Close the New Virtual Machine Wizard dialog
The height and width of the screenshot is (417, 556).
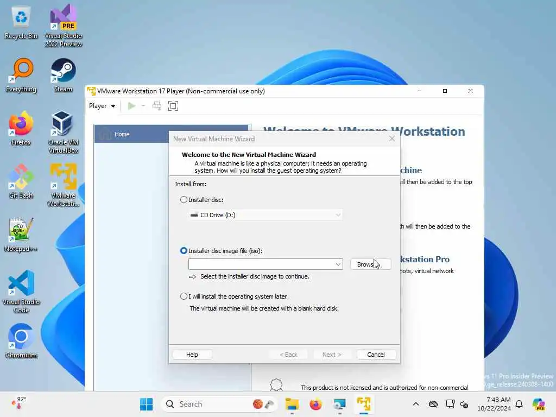coord(392,138)
